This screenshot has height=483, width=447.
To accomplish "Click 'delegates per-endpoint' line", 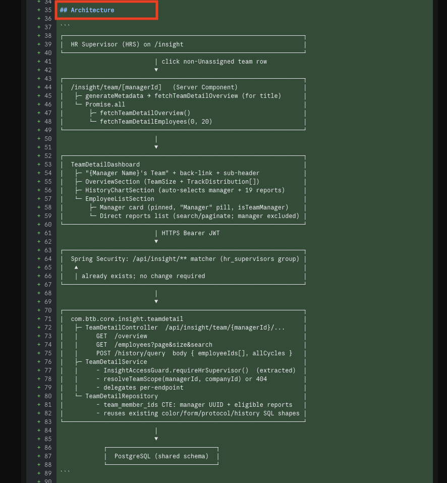I will click(140, 388).
